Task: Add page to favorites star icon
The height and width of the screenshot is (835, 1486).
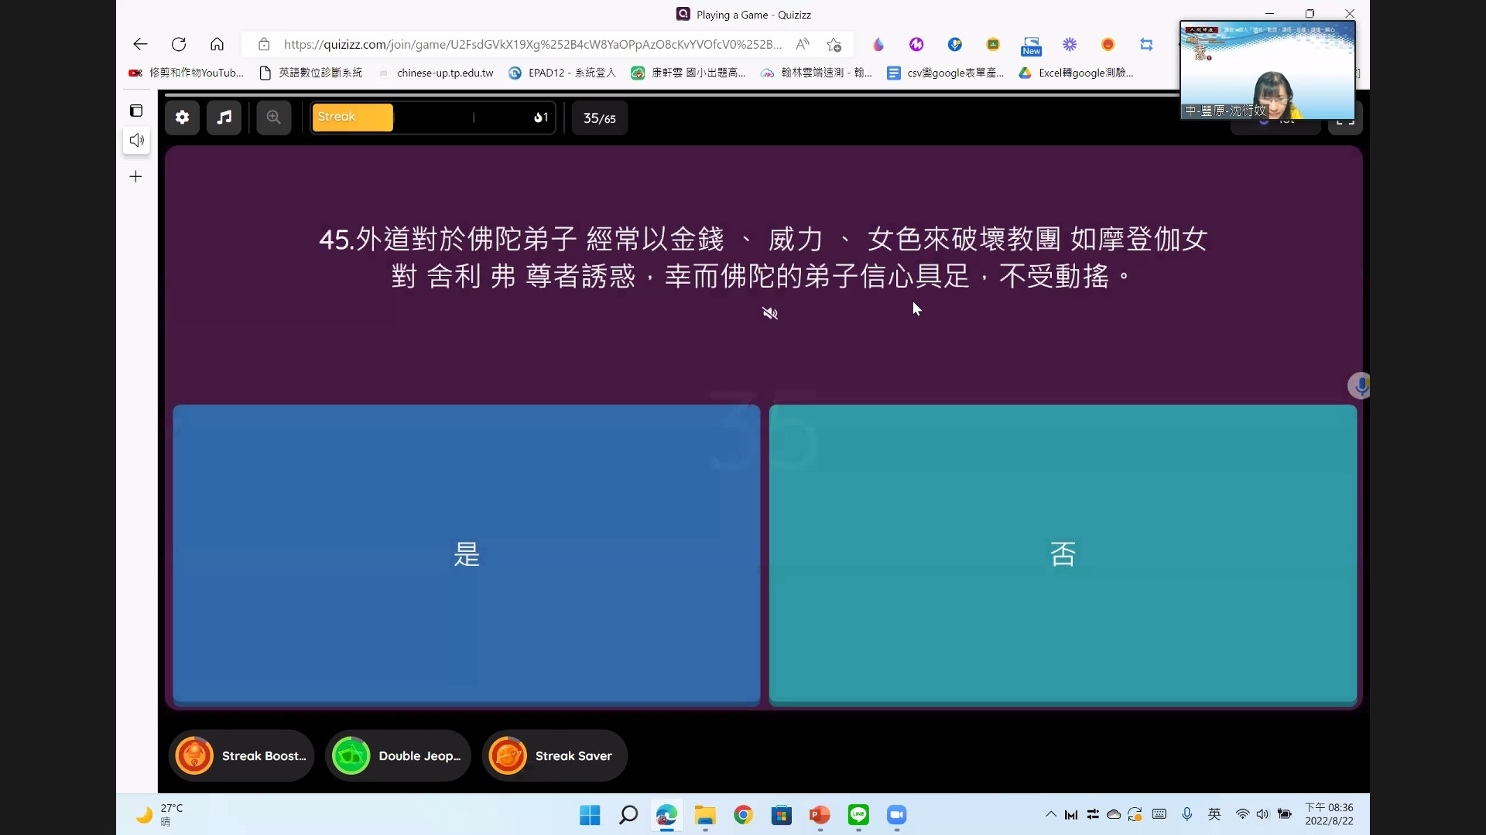Action: click(834, 44)
